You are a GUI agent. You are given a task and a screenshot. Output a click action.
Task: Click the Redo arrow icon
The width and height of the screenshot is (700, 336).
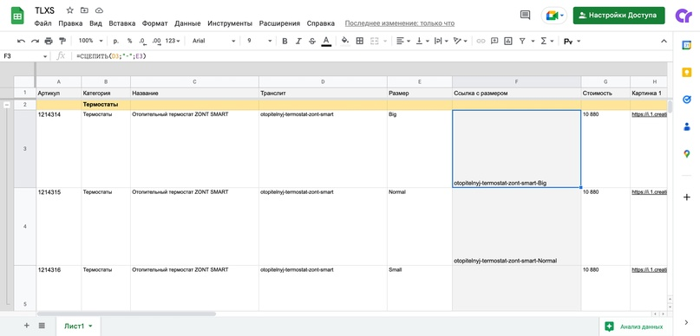(35, 41)
